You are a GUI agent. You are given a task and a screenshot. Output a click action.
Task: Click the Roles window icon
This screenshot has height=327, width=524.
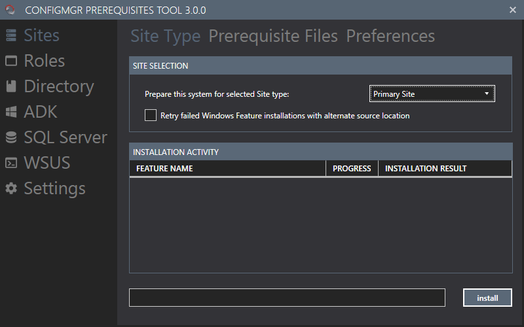(11, 61)
